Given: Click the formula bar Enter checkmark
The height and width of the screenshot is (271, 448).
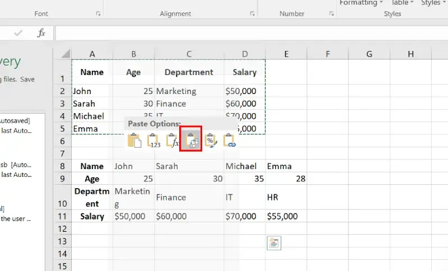Looking at the screenshot, I should 18,33.
